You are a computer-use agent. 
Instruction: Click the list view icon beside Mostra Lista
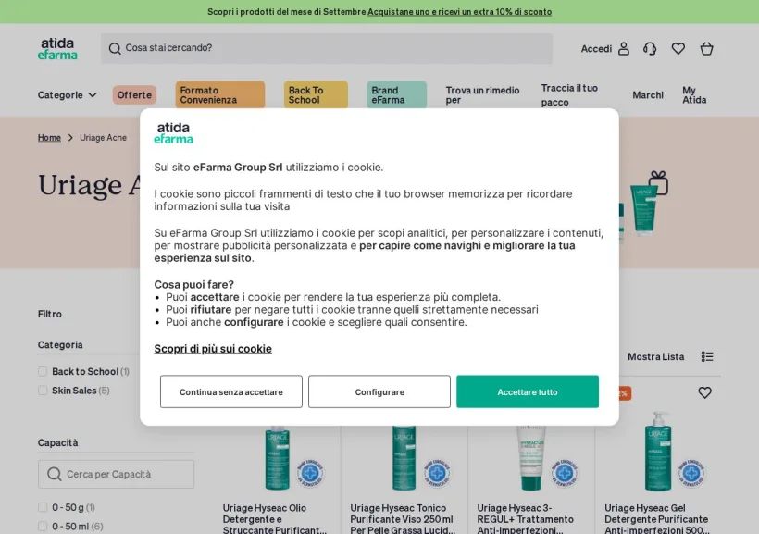pos(707,357)
